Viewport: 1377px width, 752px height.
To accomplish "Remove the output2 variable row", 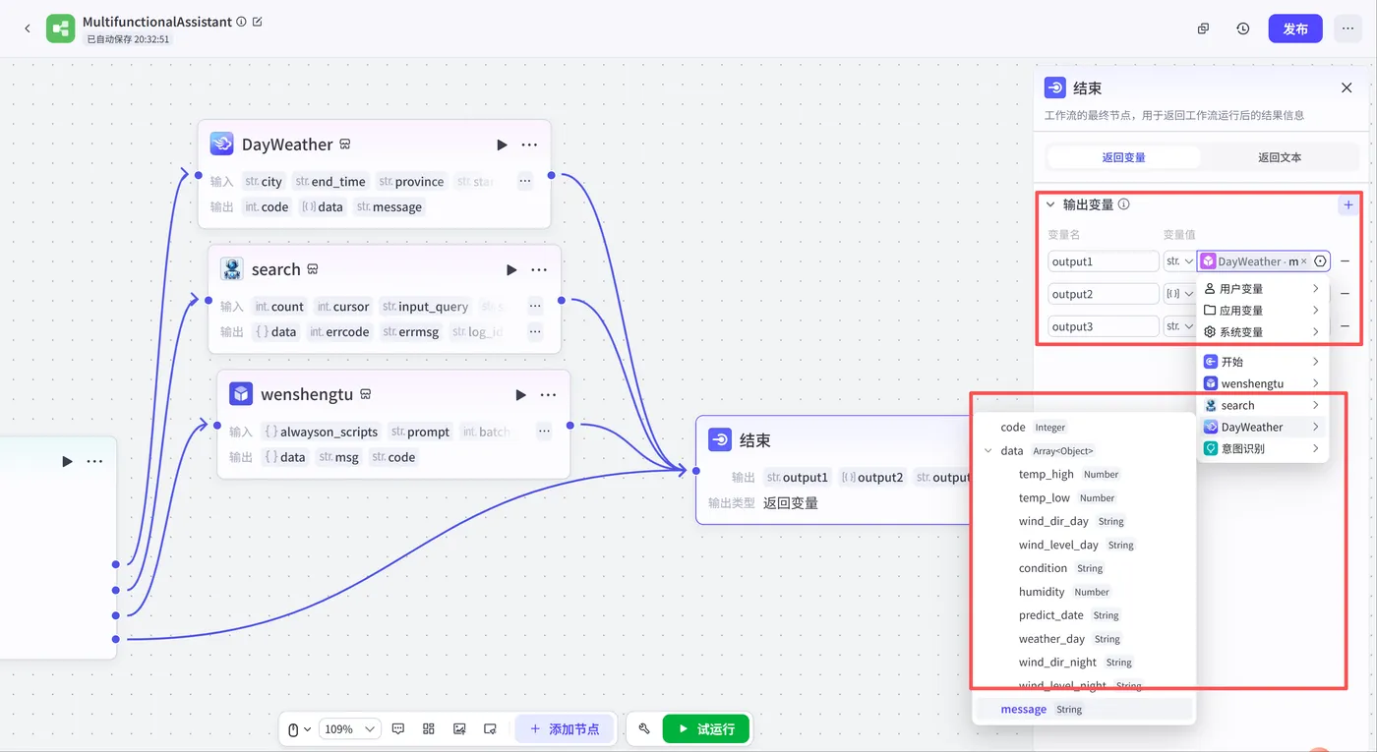I will 1346,294.
